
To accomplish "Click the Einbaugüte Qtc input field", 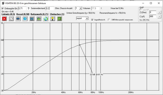I will click(22, 9).
